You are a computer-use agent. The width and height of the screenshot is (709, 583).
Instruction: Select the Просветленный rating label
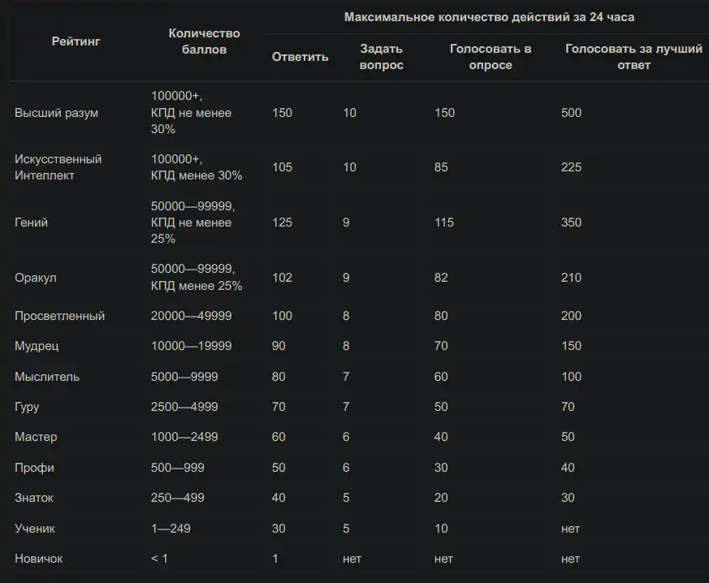(59, 316)
